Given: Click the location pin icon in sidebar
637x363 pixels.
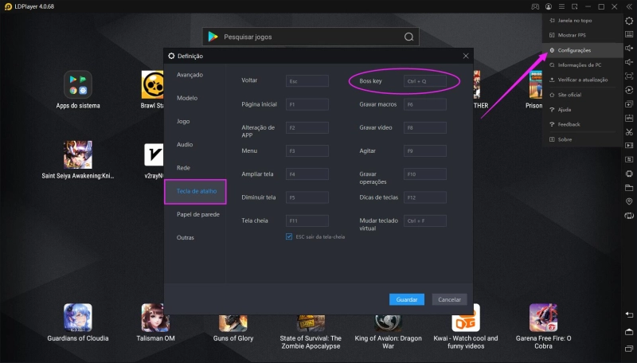Looking at the screenshot, I should [x=629, y=201].
